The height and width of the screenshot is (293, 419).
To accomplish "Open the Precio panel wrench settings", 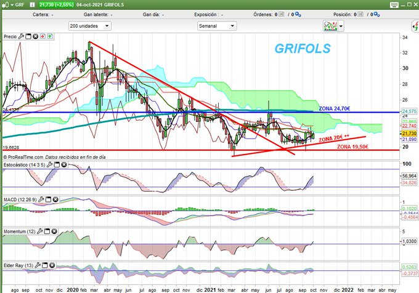I will tap(21, 36).
